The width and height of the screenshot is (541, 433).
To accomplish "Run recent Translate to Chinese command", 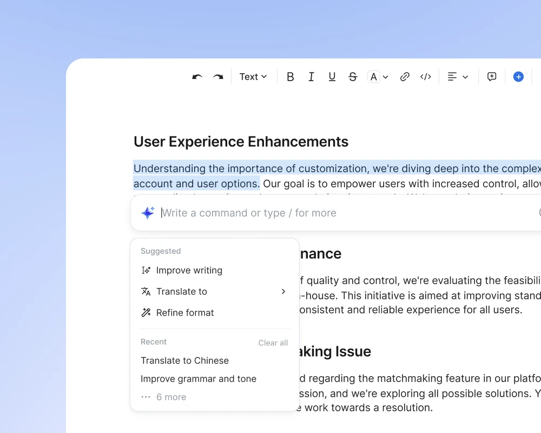I will click(x=184, y=360).
